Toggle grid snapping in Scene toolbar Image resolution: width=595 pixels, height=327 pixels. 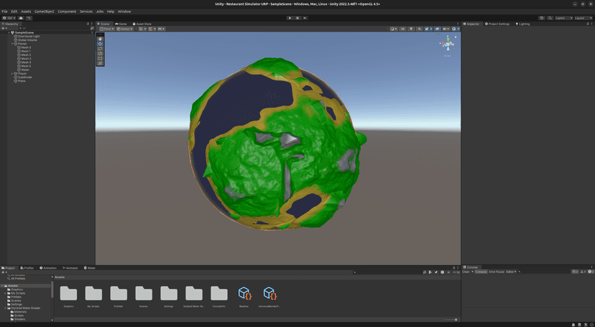151,29
